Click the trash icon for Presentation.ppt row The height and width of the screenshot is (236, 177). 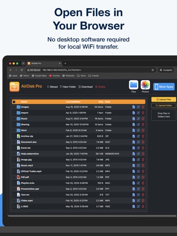(143, 189)
